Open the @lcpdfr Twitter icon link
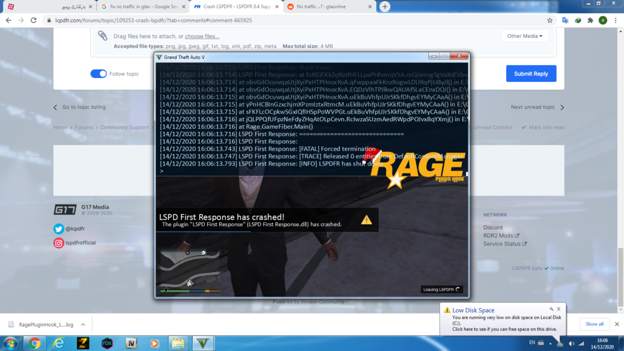This screenshot has height=351, width=624. (x=59, y=229)
